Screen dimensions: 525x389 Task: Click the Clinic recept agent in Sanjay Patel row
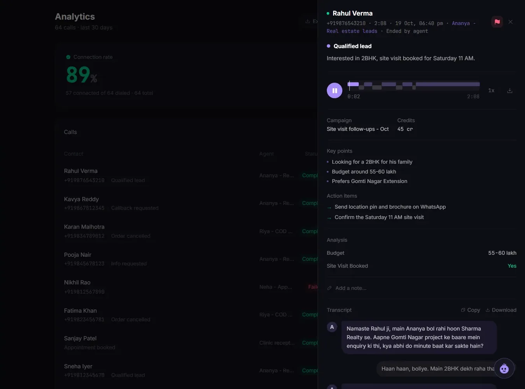coord(277,343)
